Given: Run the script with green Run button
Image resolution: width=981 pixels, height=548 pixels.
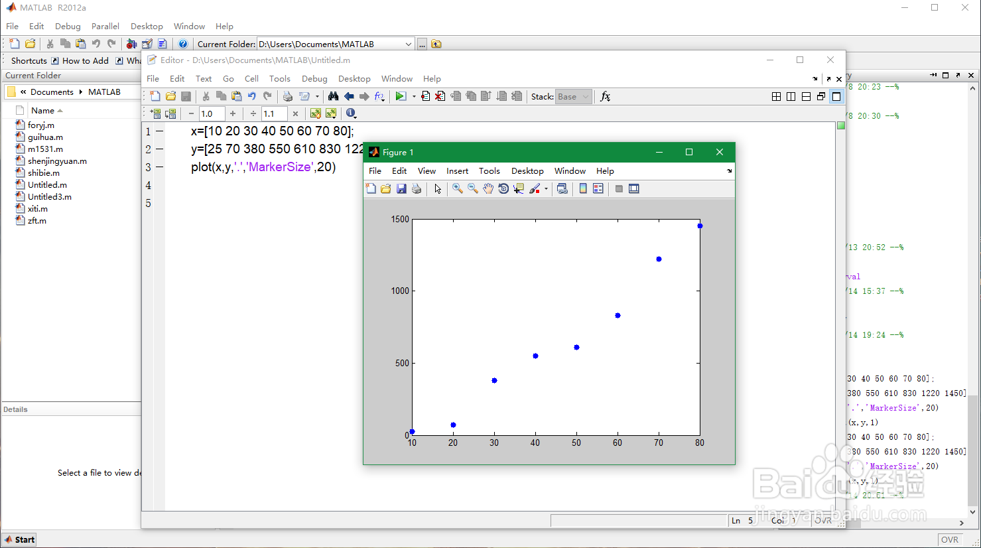Looking at the screenshot, I should pyautogui.click(x=401, y=96).
